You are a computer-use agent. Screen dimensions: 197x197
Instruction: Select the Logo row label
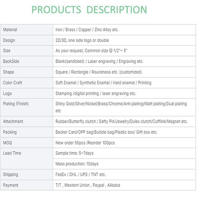tap(7, 94)
